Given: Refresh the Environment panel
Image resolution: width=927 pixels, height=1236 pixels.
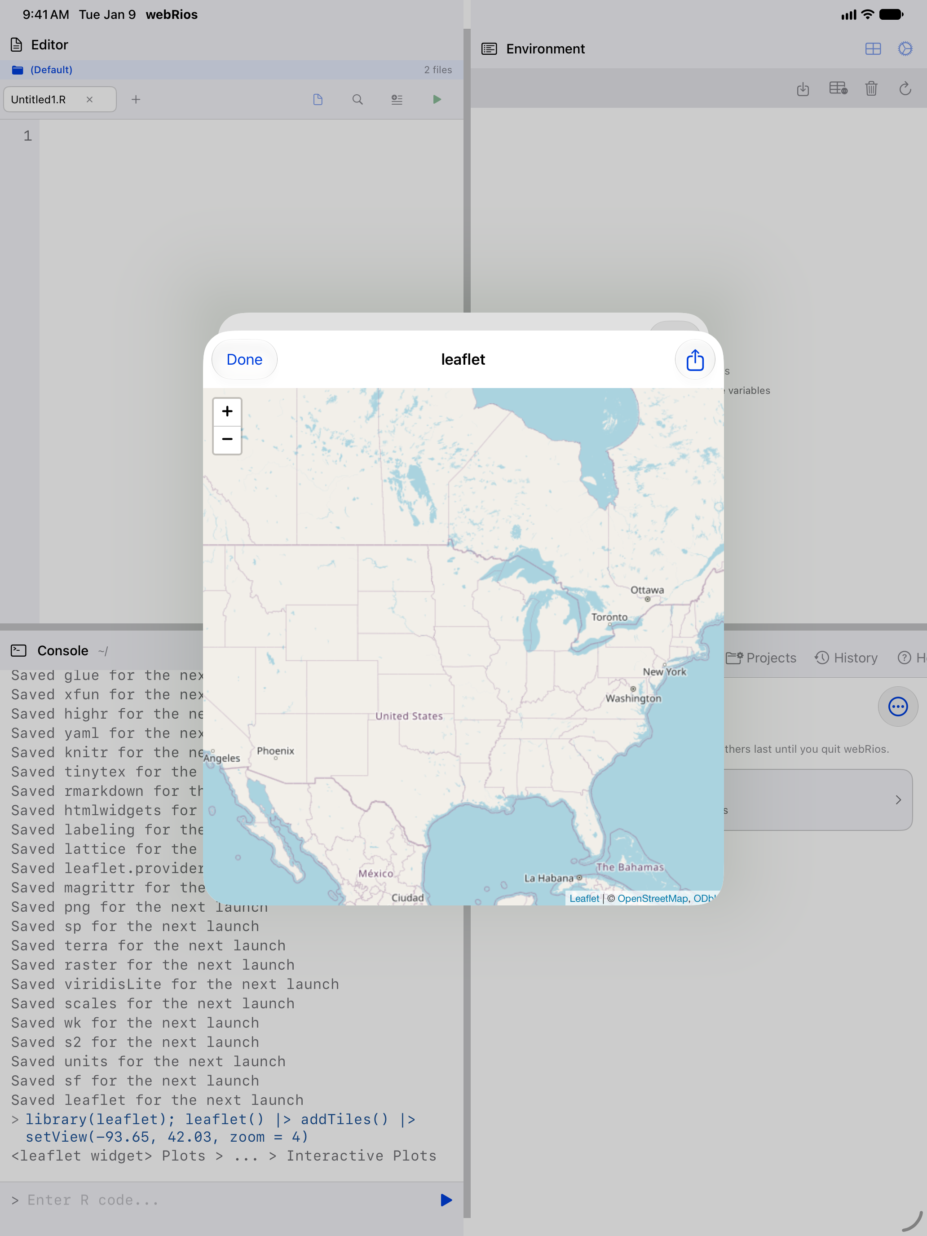Looking at the screenshot, I should 905,88.
